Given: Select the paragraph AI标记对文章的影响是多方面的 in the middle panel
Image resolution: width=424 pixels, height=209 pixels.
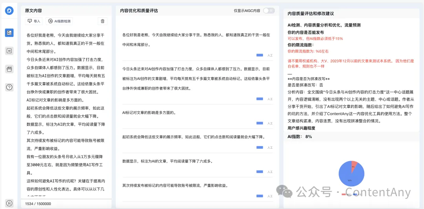Looking at the screenshot, I should click(149, 113).
